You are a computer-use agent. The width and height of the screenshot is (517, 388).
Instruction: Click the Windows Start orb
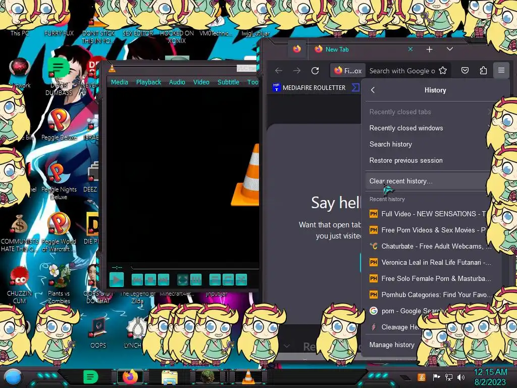(x=13, y=377)
